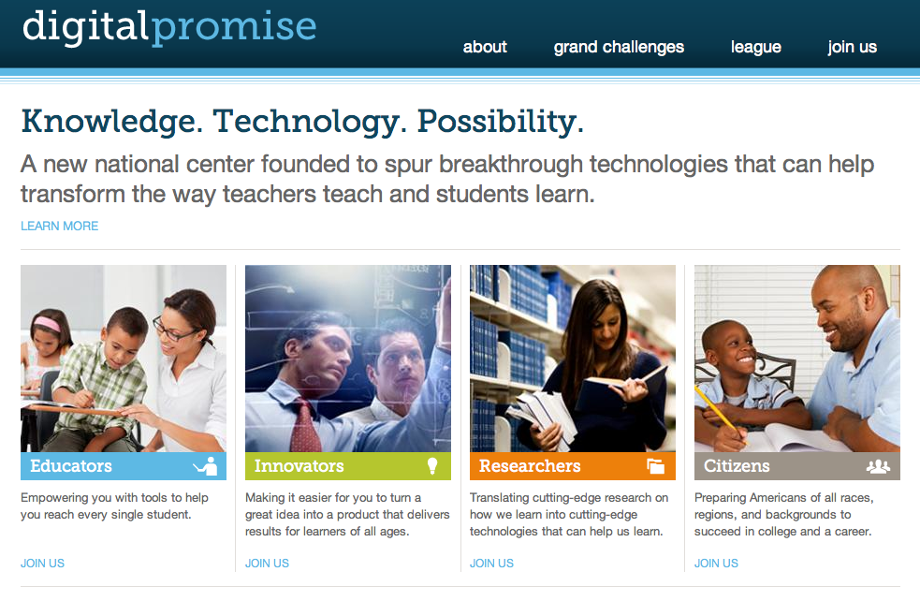The image size is (920, 601).
Task: Click the teacher icon on the Educators banner
Action: click(x=205, y=466)
